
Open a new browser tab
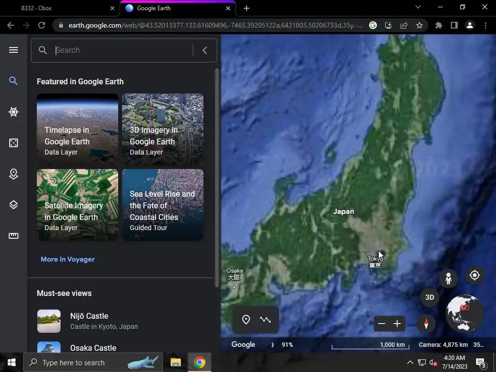click(247, 9)
